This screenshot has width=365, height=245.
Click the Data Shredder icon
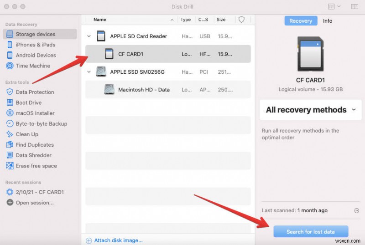10,155
